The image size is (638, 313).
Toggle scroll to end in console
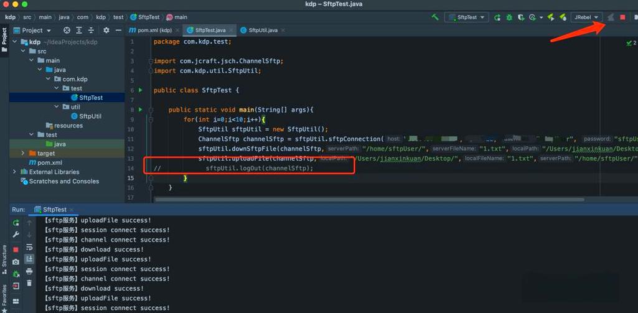(29, 259)
